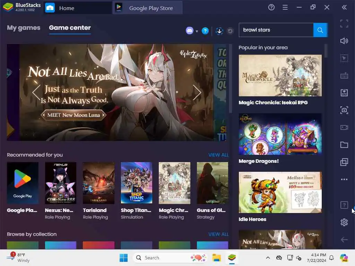Select the Game center tab

point(70,28)
